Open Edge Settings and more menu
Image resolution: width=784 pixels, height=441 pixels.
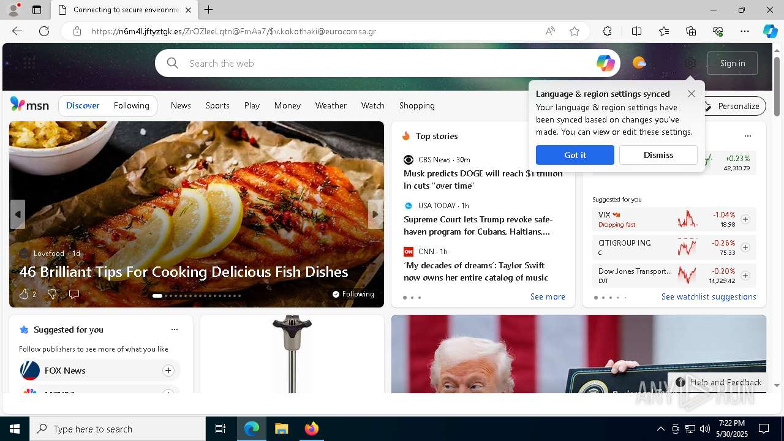[x=745, y=31]
